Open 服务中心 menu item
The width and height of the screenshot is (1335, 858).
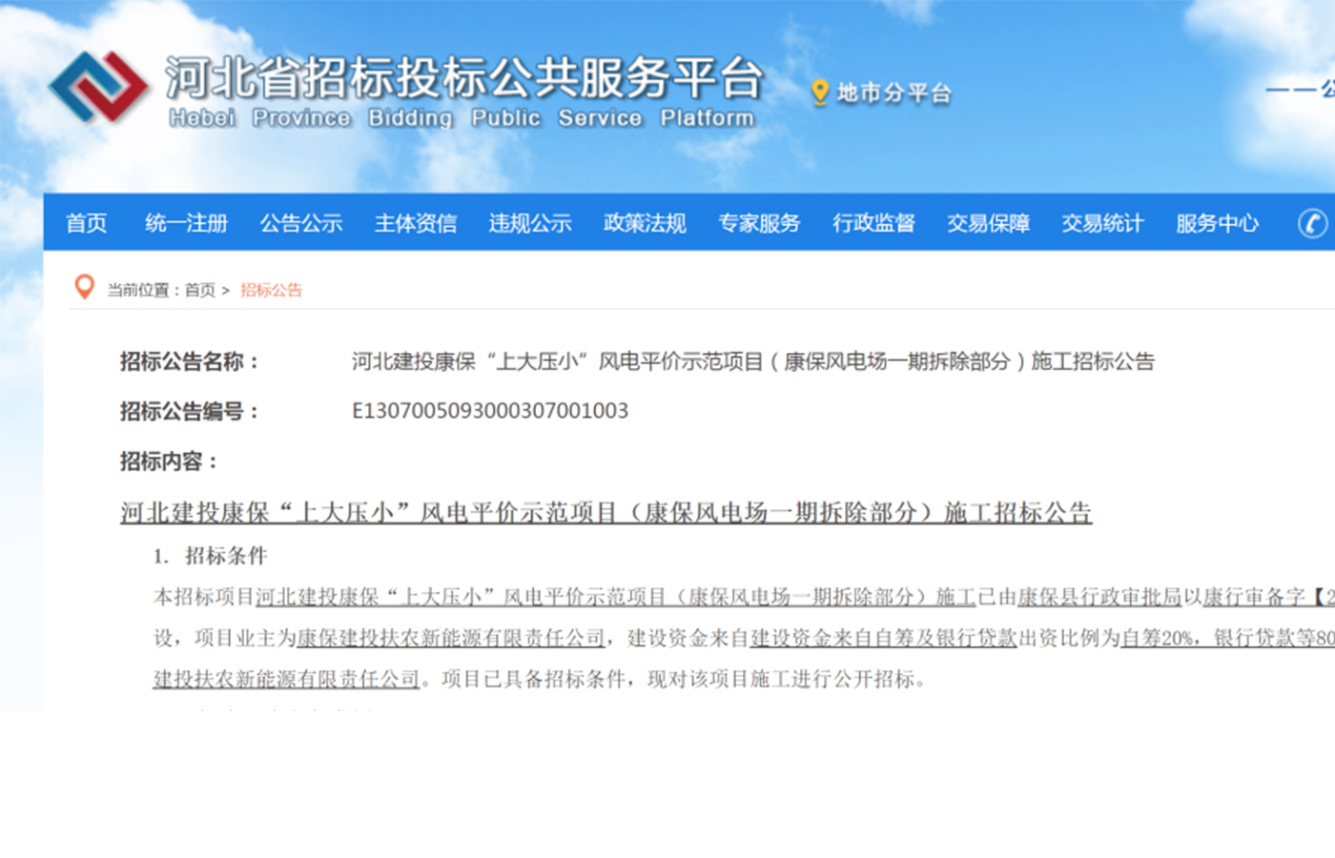[1217, 223]
